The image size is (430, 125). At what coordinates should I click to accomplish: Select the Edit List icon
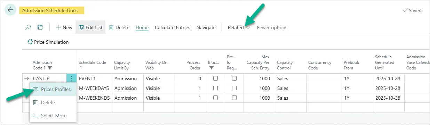(x=81, y=27)
